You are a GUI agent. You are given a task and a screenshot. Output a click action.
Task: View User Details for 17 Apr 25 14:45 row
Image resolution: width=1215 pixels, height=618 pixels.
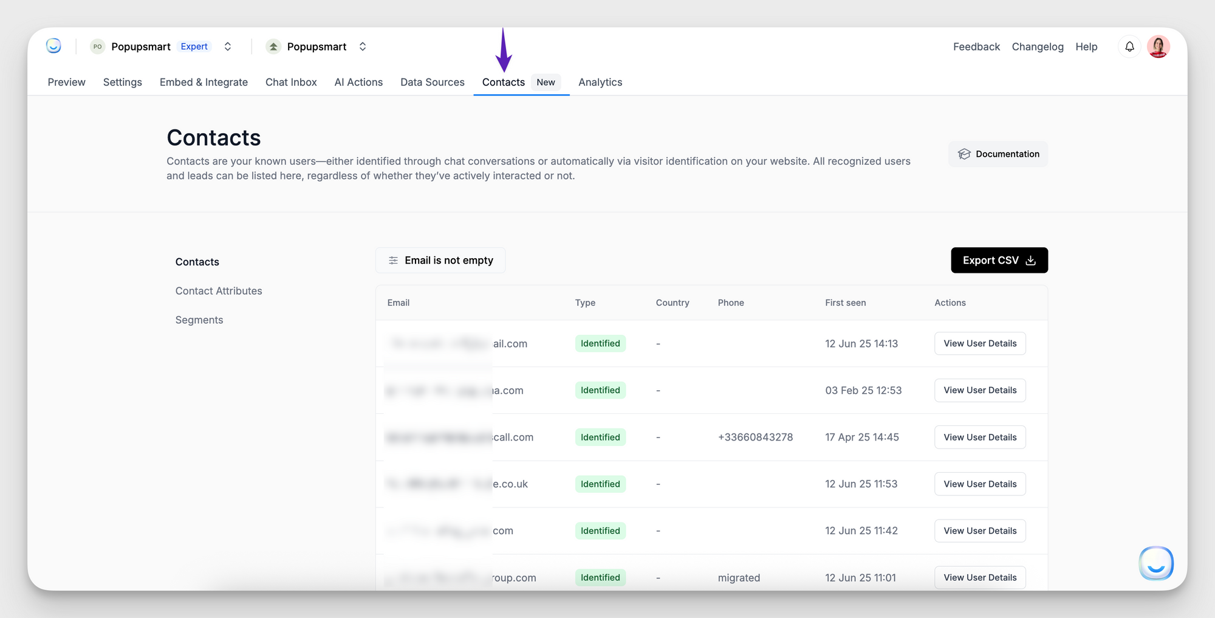pos(980,437)
